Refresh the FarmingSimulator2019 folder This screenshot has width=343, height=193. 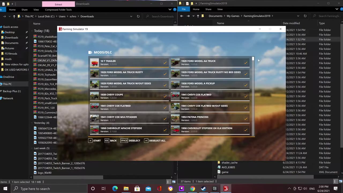coord(305,16)
